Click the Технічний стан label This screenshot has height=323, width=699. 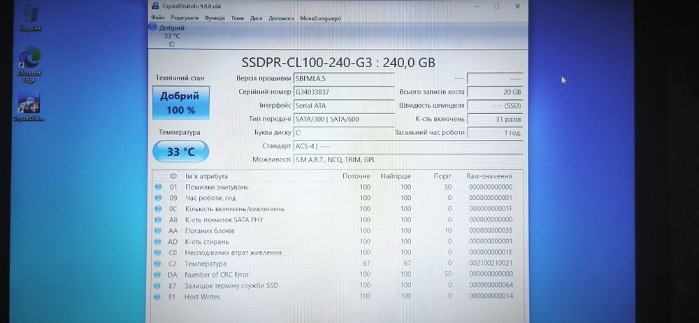click(x=180, y=78)
